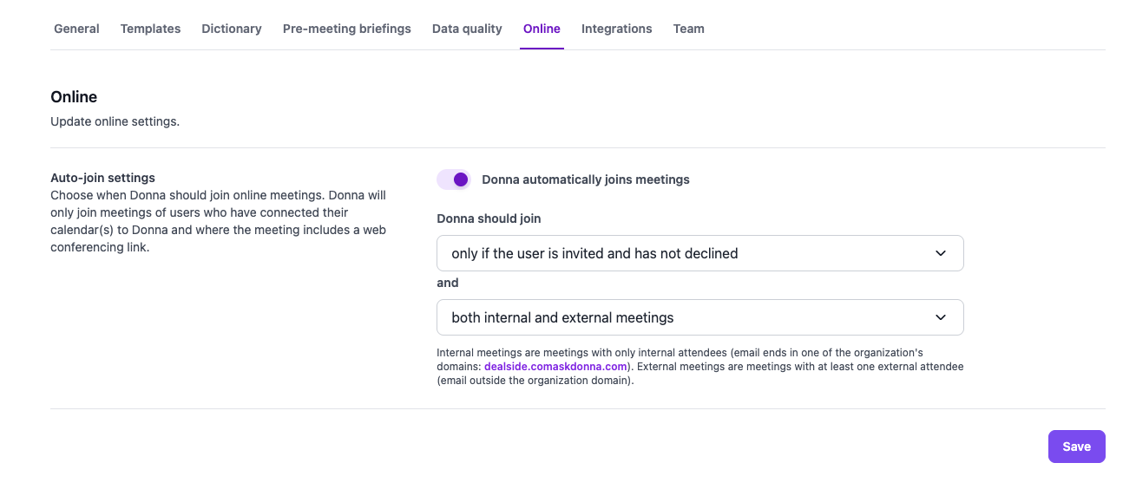Click the "Donna automatically joins meetings" label

[x=585, y=179]
